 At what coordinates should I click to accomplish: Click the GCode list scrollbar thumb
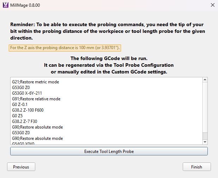[205, 136]
